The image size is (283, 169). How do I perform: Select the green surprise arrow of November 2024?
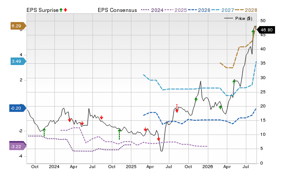coord(119,134)
